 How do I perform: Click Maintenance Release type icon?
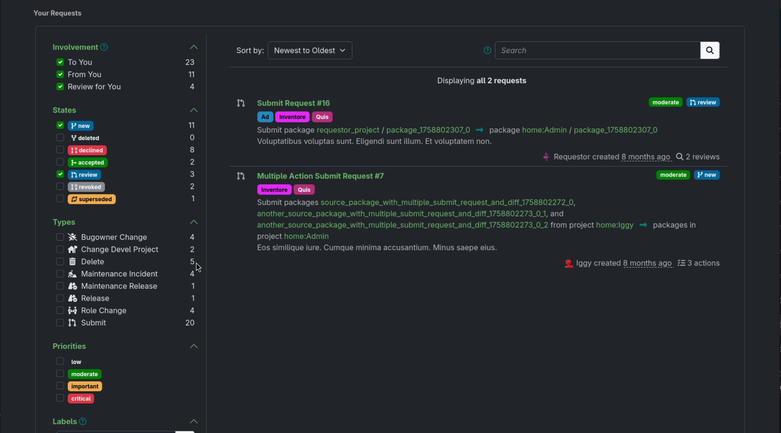coord(72,286)
